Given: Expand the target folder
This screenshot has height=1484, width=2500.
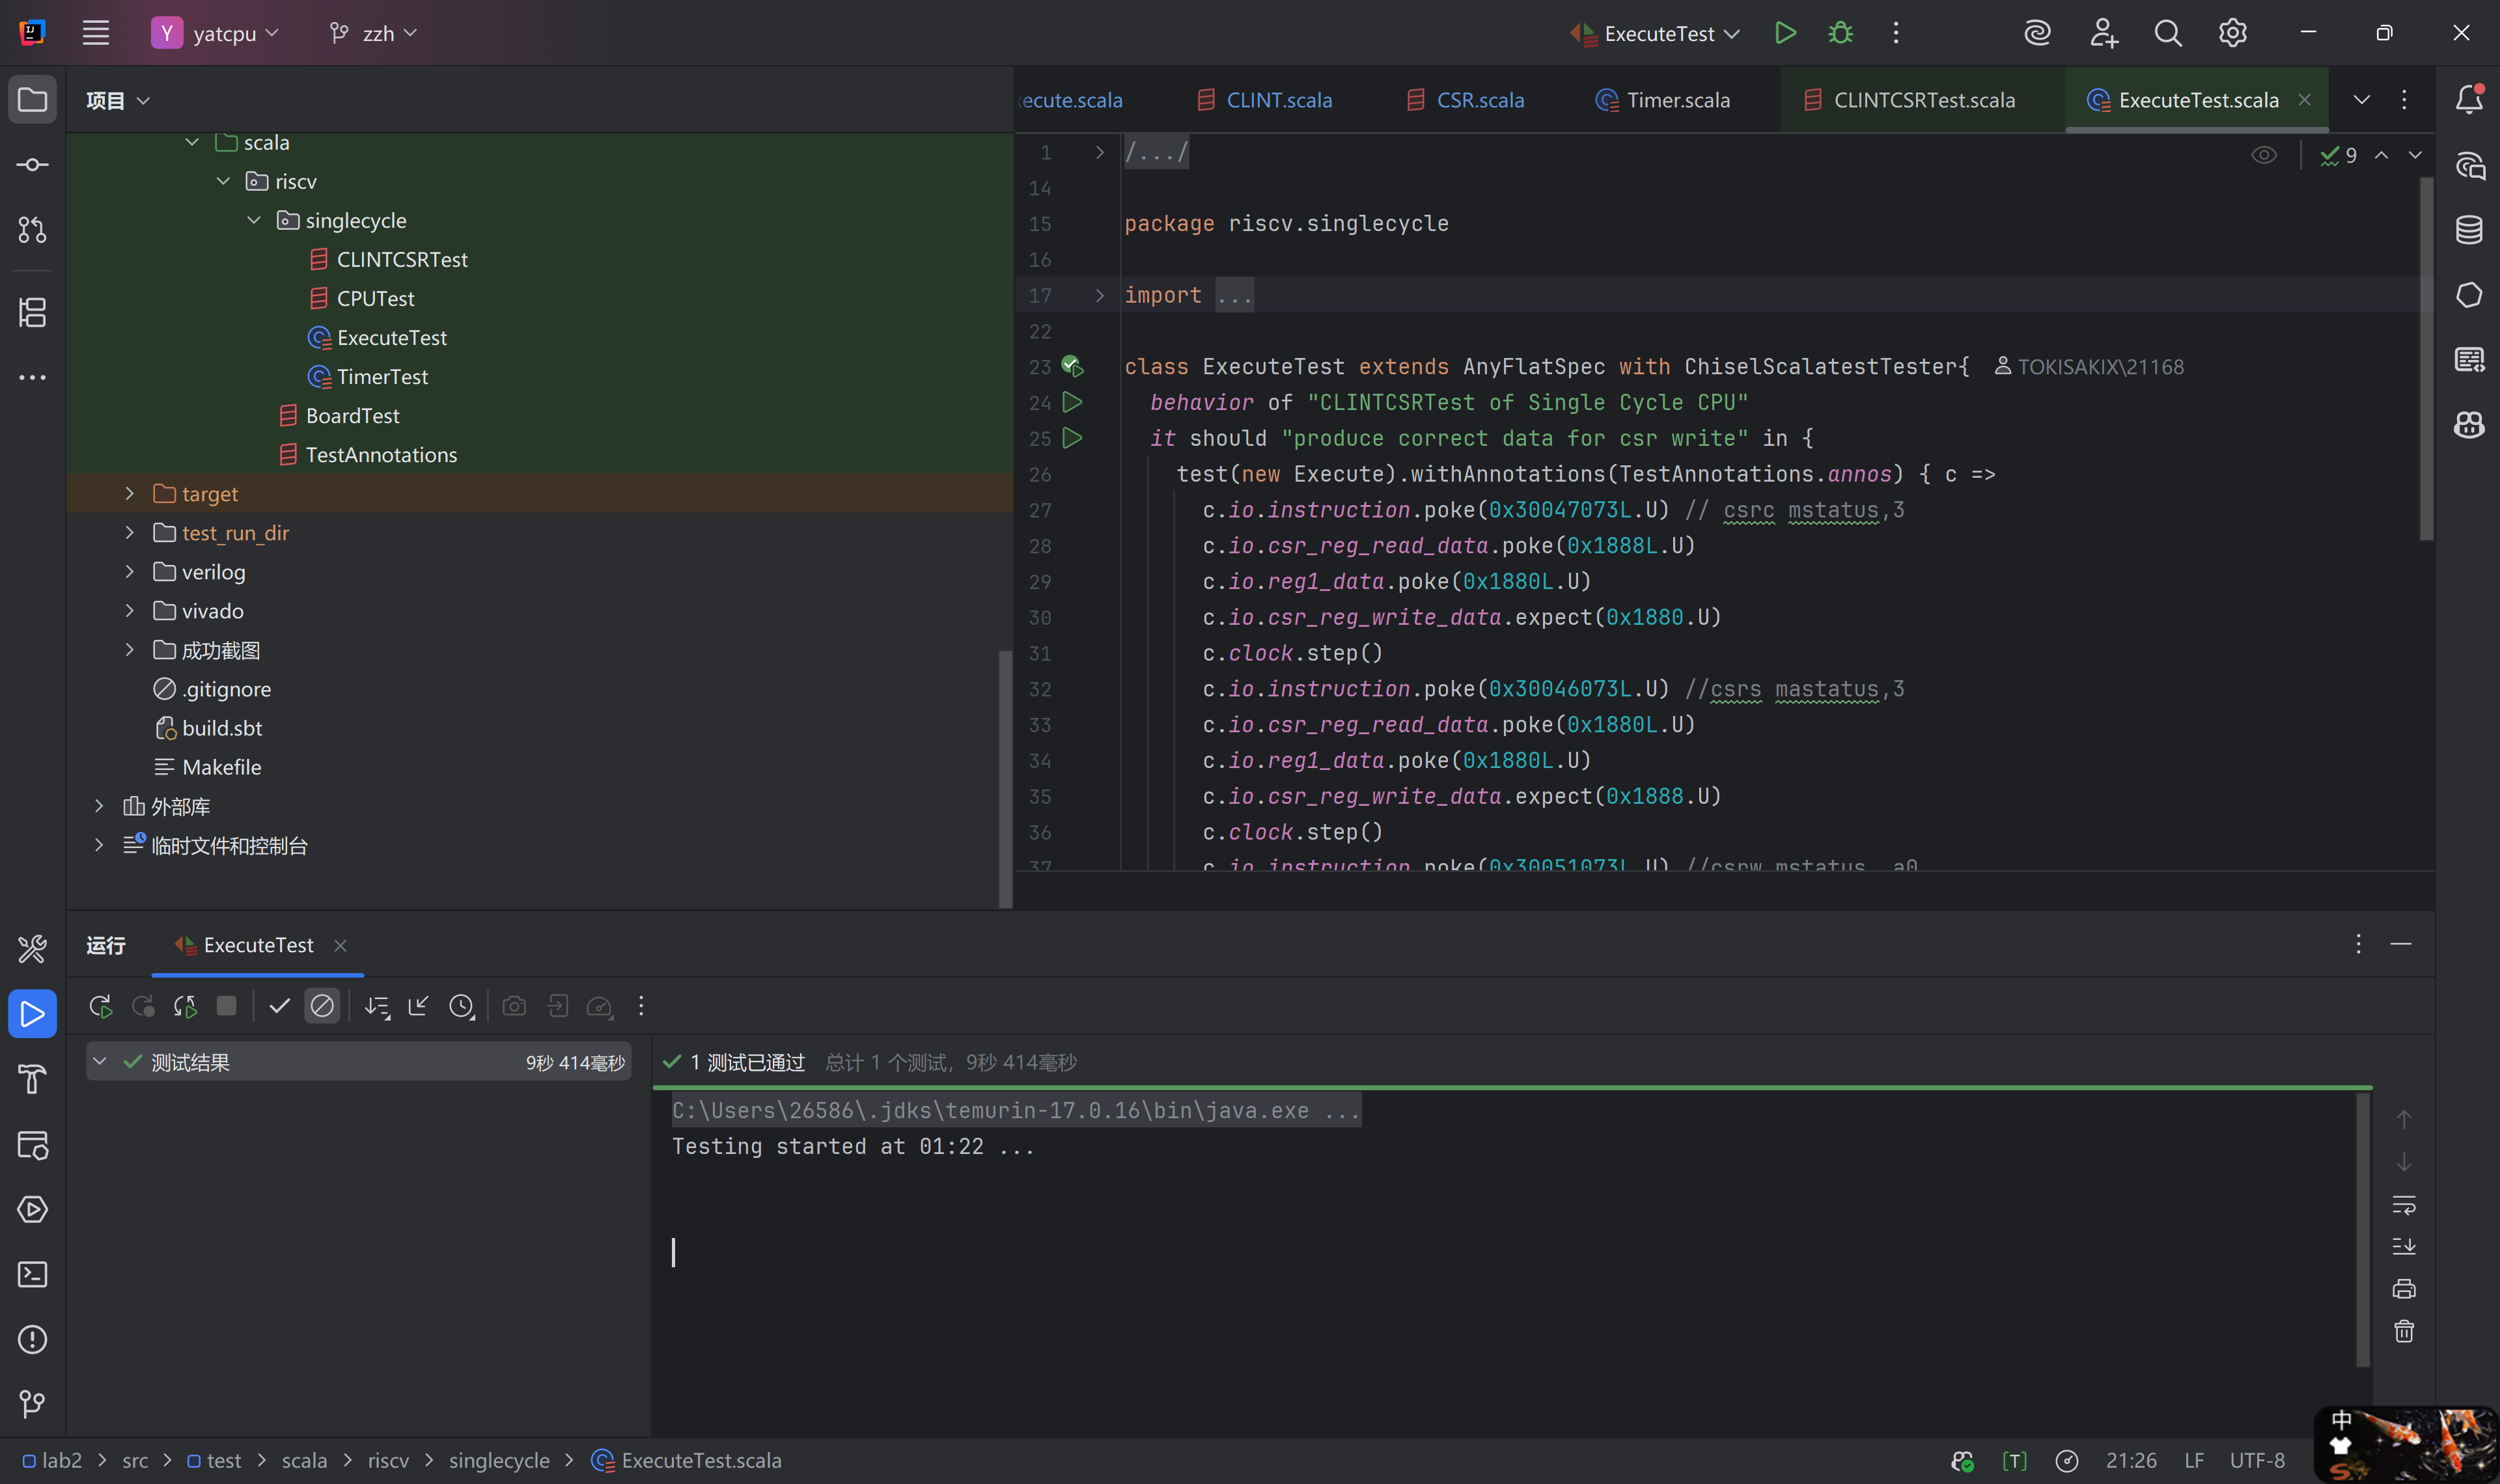Looking at the screenshot, I should click(x=129, y=493).
